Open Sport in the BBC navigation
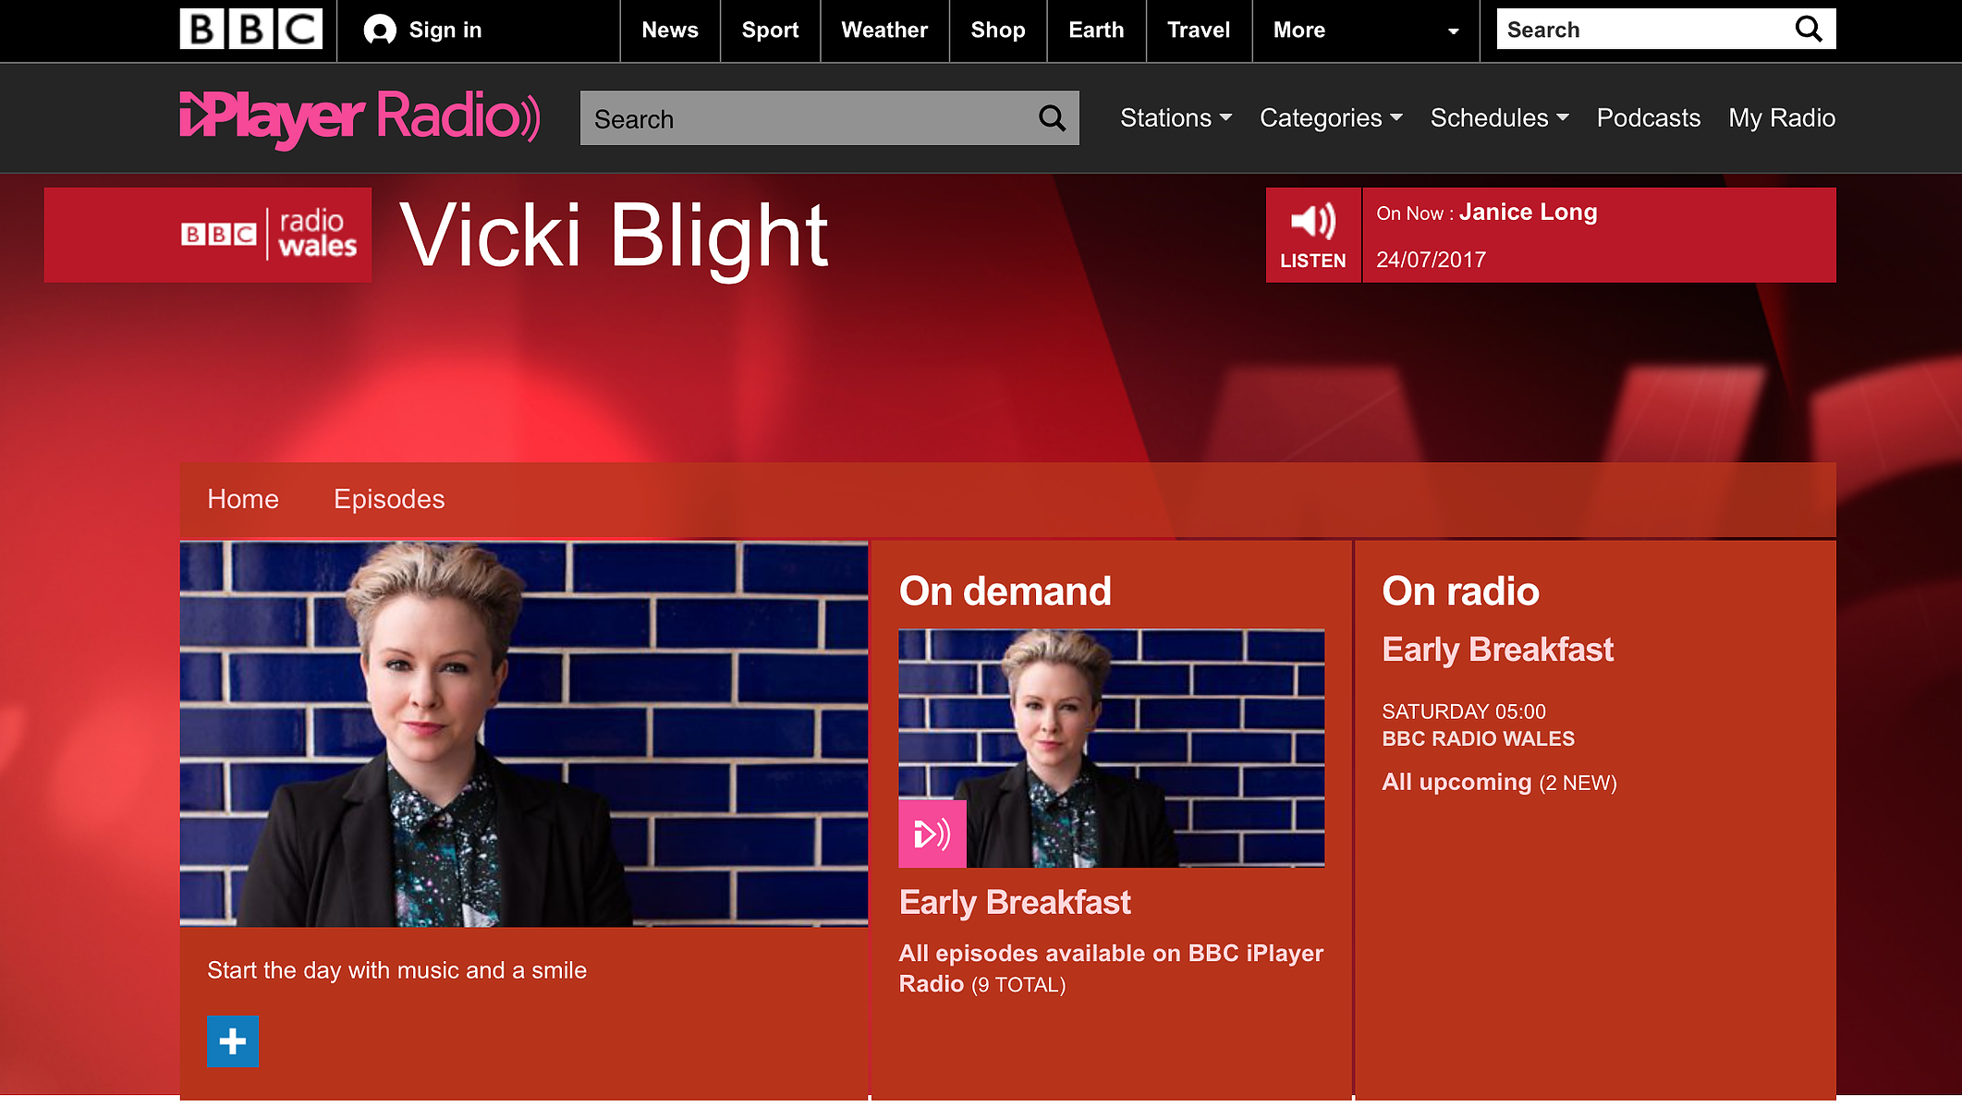The height and width of the screenshot is (1108, 1962). 770,30
